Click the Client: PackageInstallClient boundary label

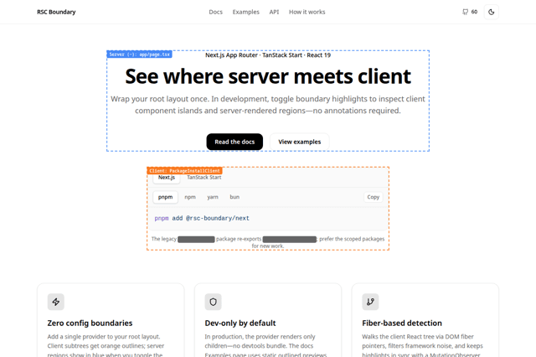(x=184, y=171)
